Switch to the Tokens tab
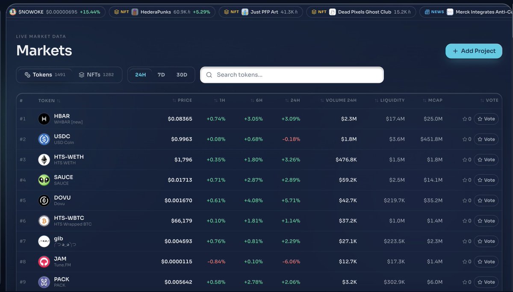513x292 pixels. pyautogui.click(x=45, y=75)
